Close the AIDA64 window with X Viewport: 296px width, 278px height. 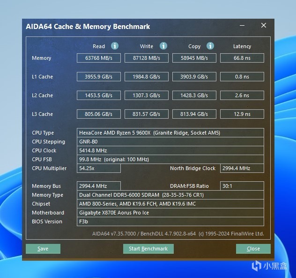pyautogui.click(x=264, y=25)
